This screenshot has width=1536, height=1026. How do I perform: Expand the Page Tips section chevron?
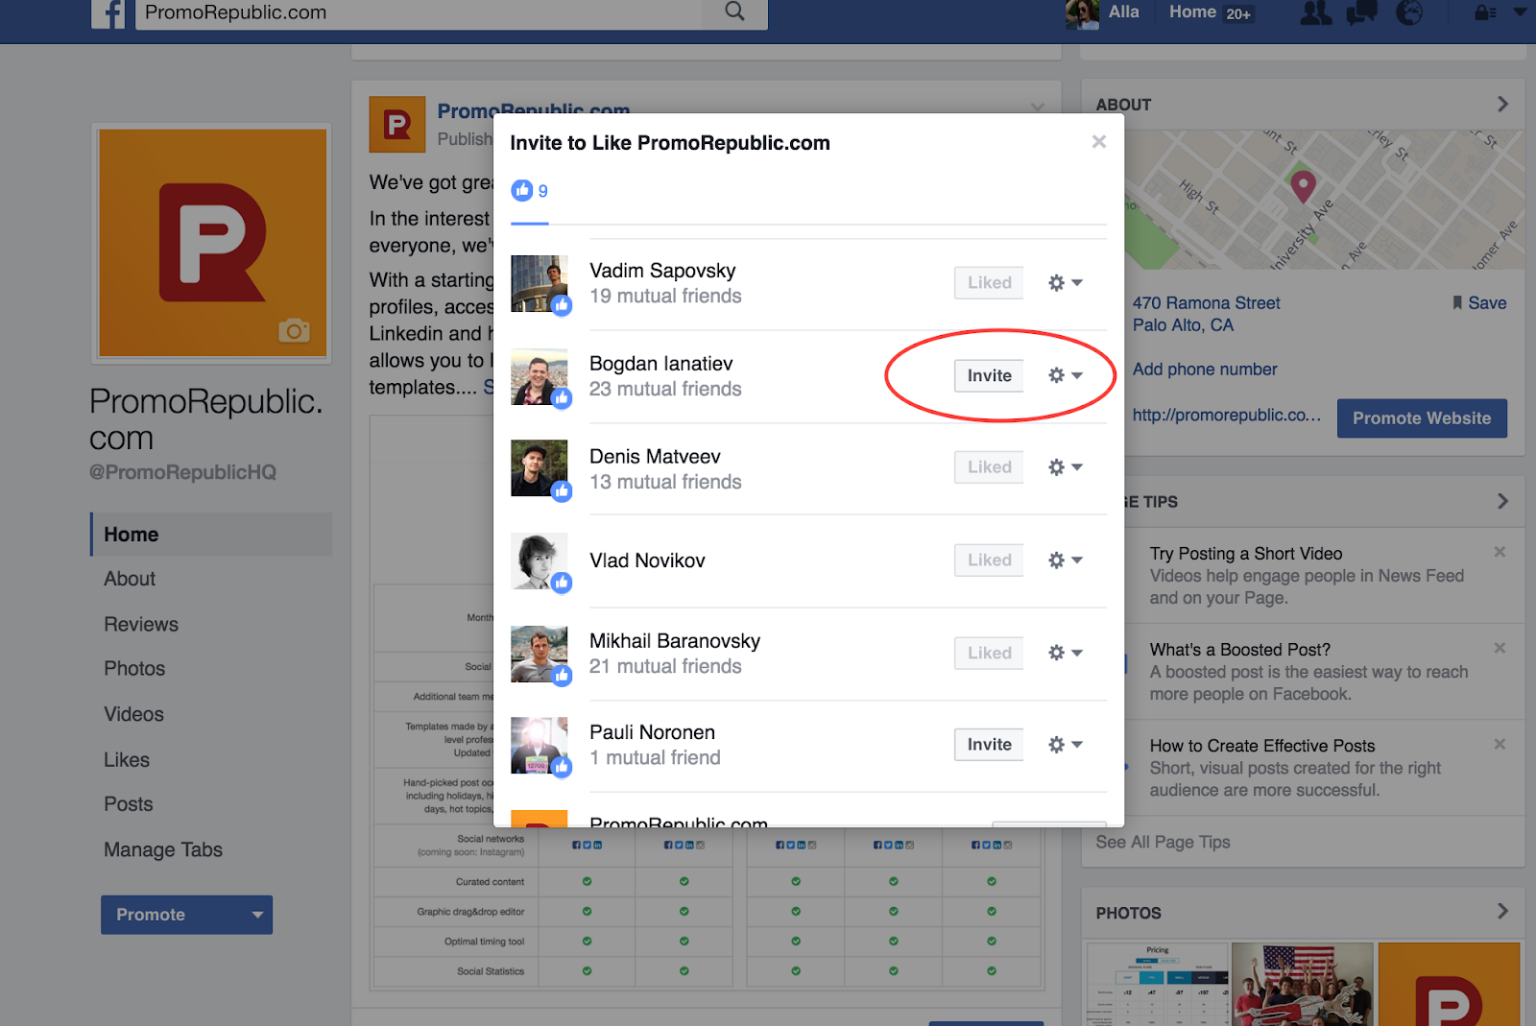click(x=1502, y=501)
